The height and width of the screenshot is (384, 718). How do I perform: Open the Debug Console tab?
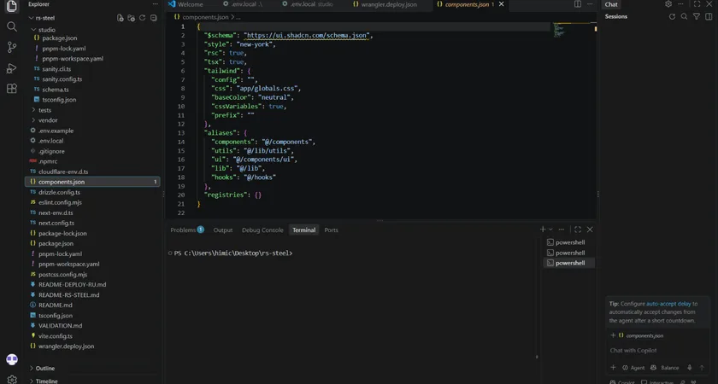tap(262, 230)
